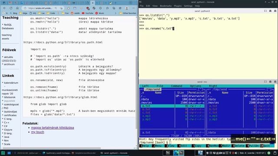Open mc Command menu
Screen dimensions: 278x156
176,86
